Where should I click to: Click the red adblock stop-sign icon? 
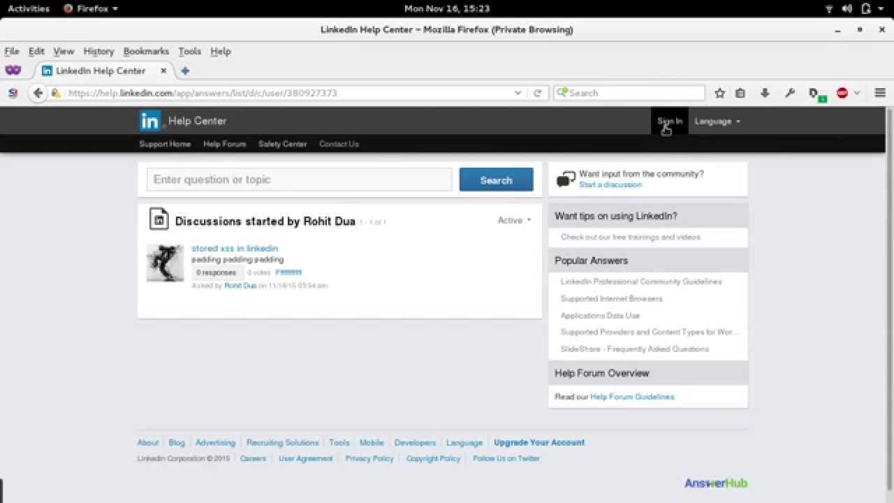click(842, 93)
